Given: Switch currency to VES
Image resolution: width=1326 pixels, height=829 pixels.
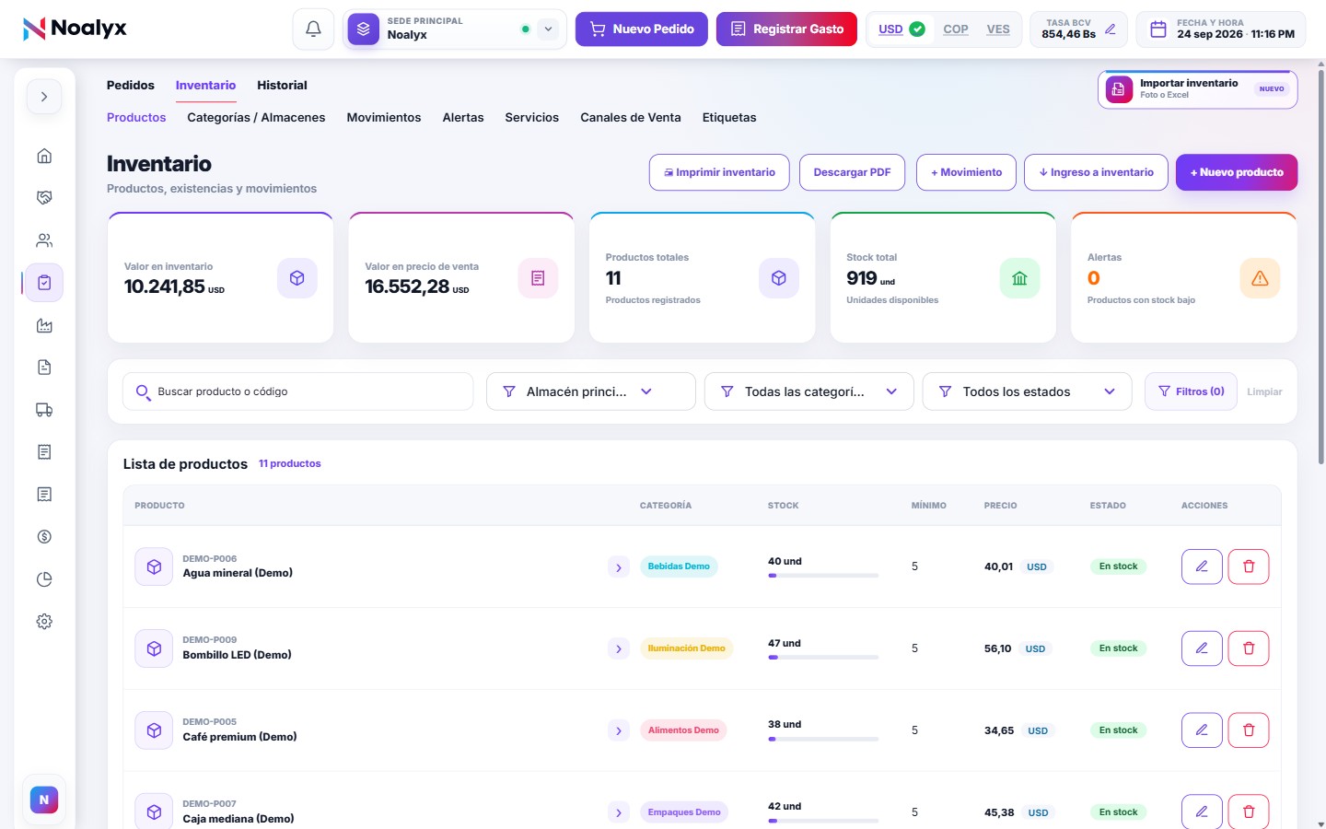Looking at the screenshot, I should [x=998, y=29].
